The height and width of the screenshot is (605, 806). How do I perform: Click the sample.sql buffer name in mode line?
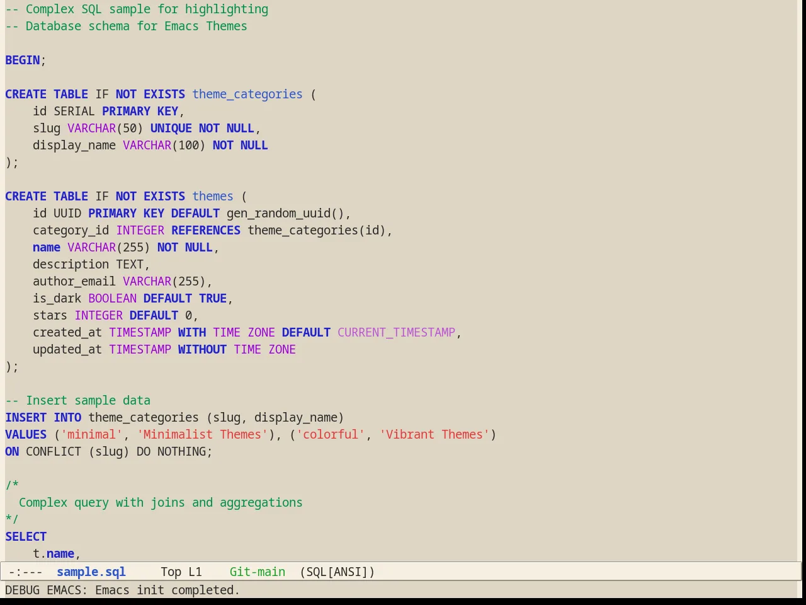pos(91,572)
